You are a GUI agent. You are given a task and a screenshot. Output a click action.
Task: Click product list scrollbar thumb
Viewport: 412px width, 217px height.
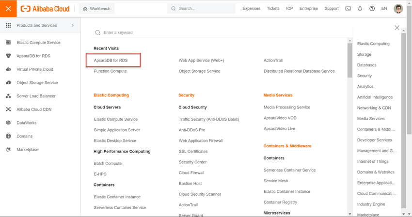point(350,61)
